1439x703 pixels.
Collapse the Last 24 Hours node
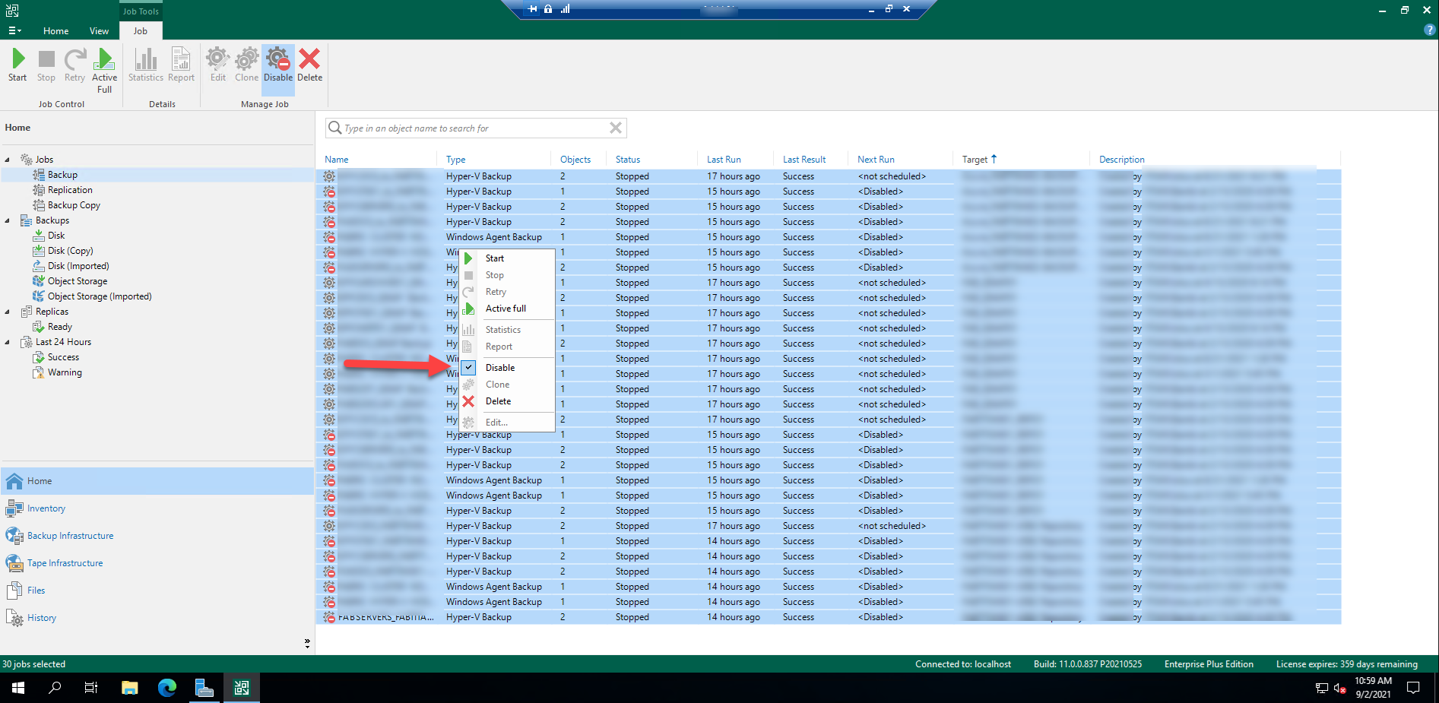coord(8,342)
